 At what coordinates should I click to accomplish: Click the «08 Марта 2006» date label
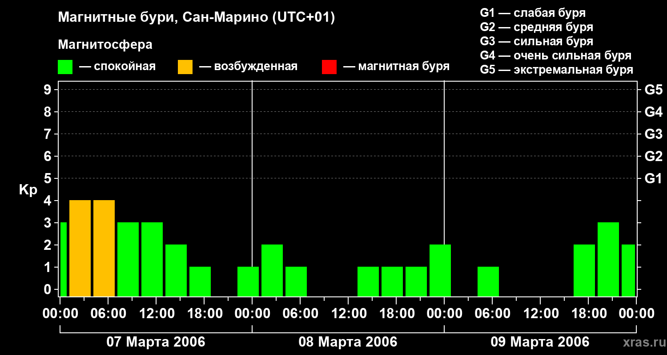348,342
